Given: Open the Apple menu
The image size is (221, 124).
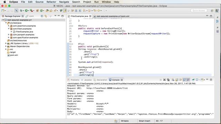Looking at the screenshot, I should (x=4, y=2).
